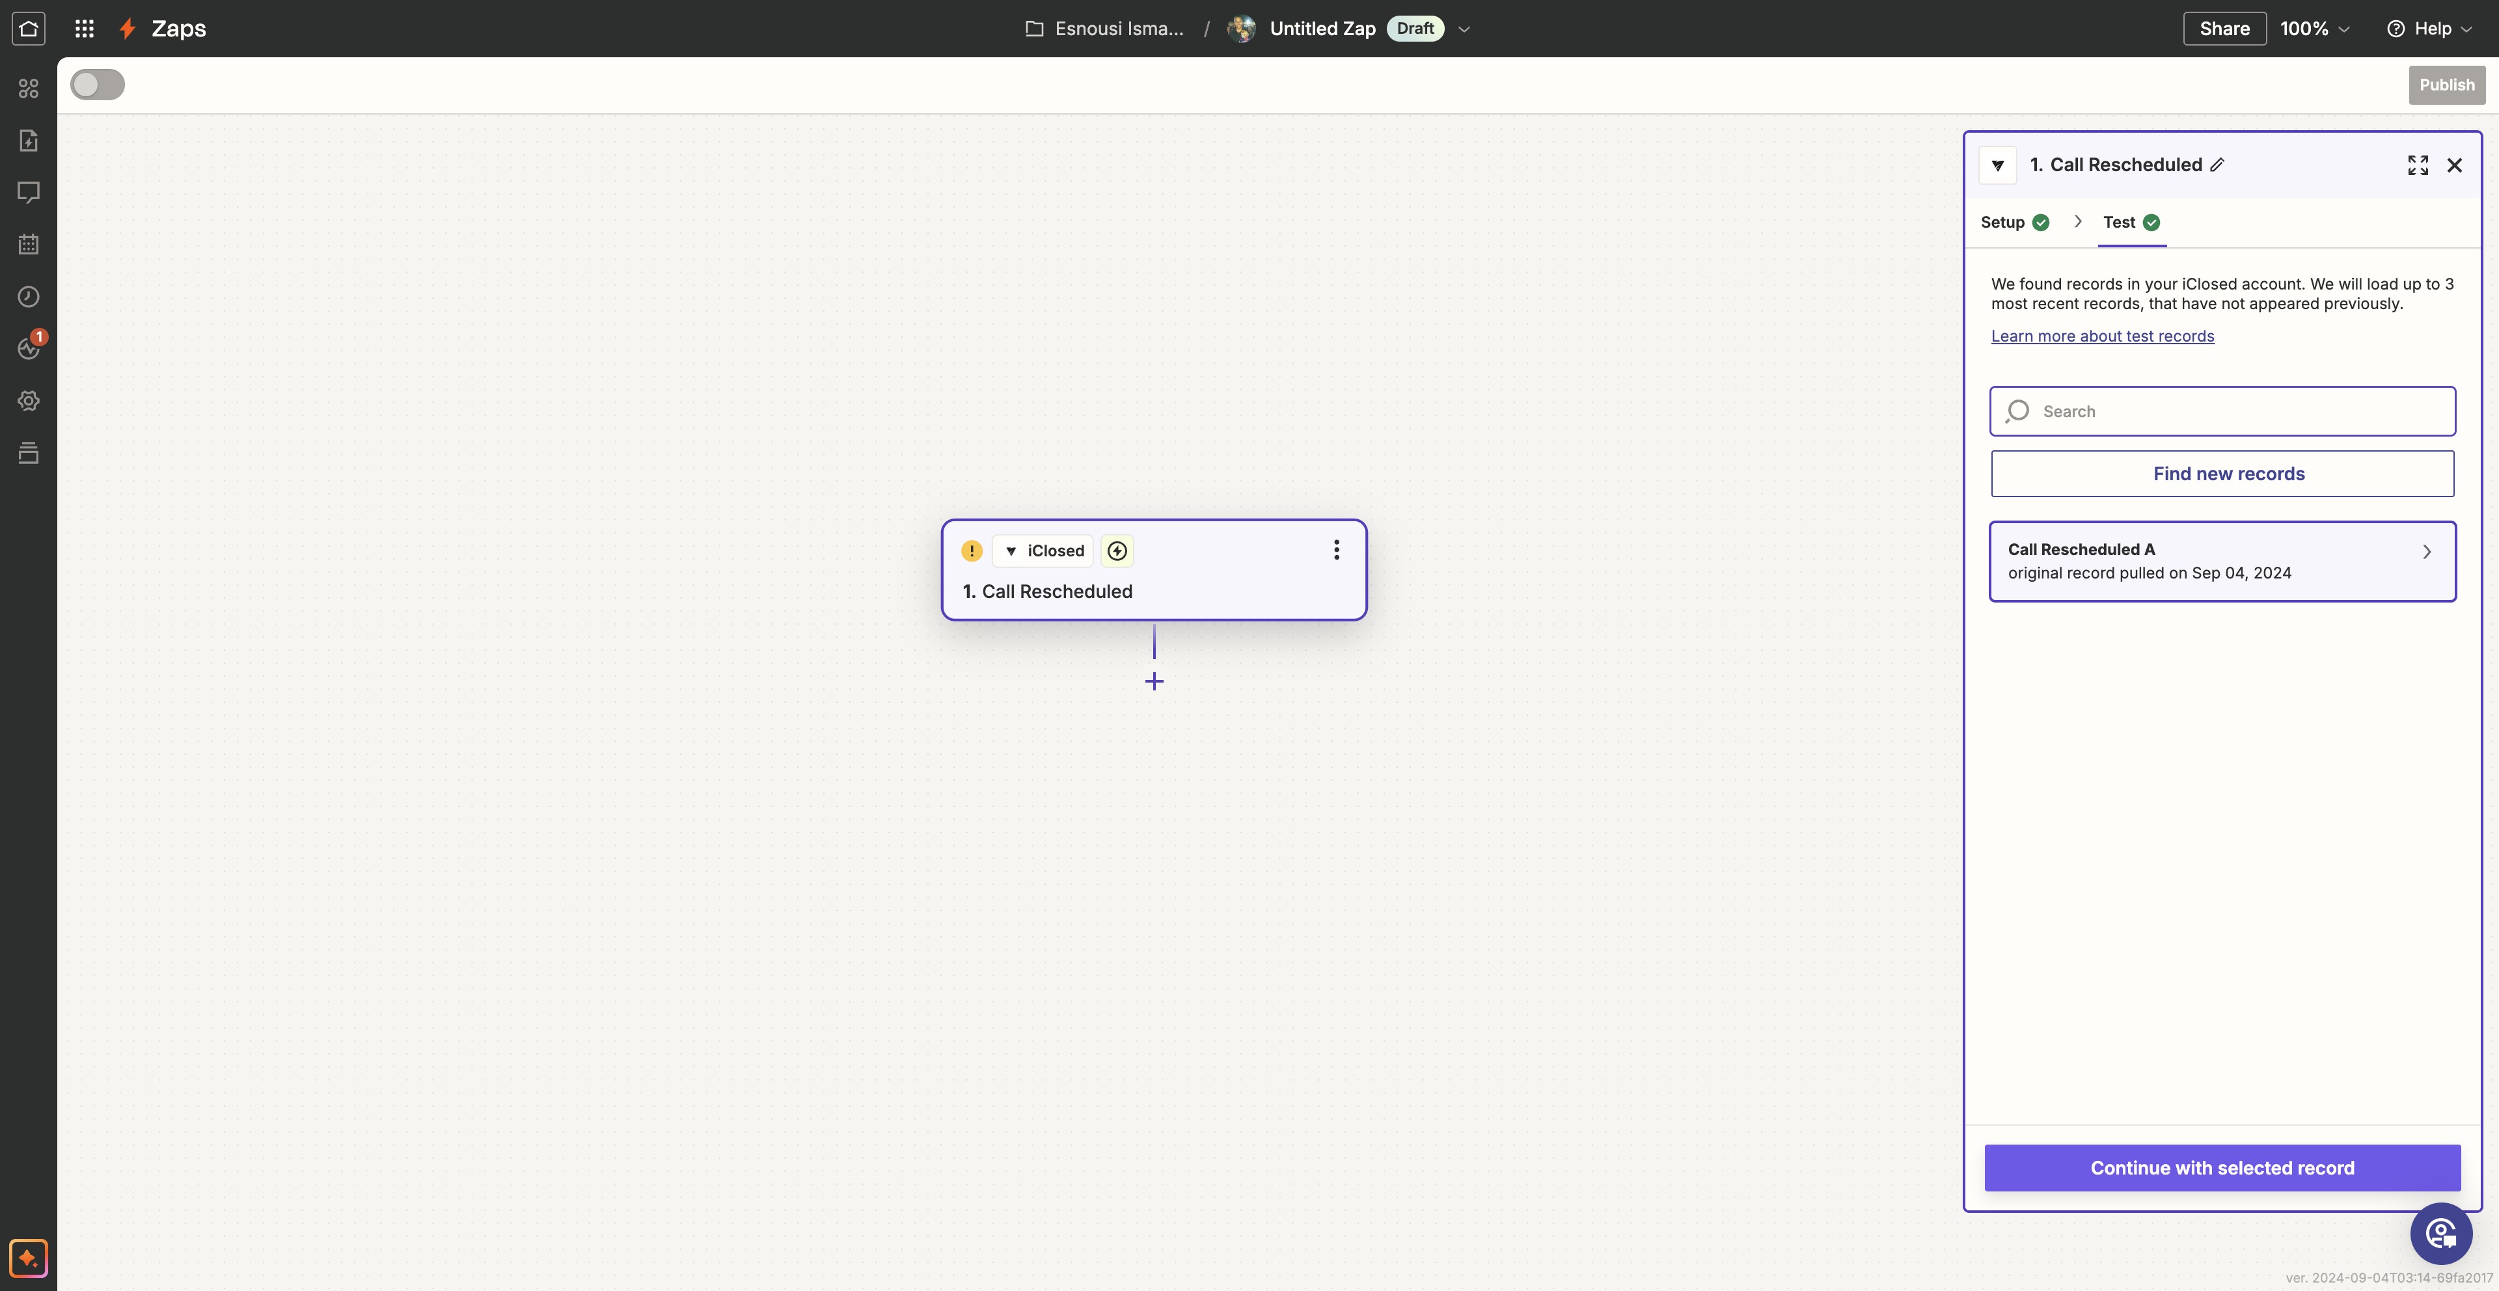
Task: Click the three-dot menu on iClosed step
Action: pyautogui.click(x=1336, y=550)
